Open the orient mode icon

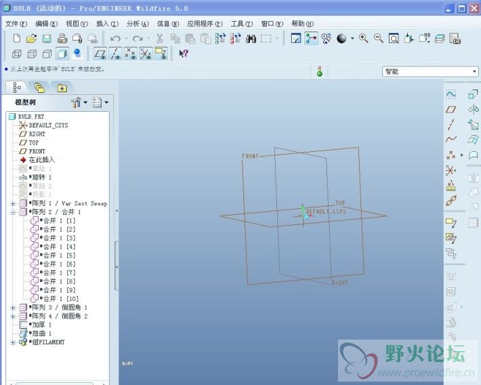pos(327,39)
